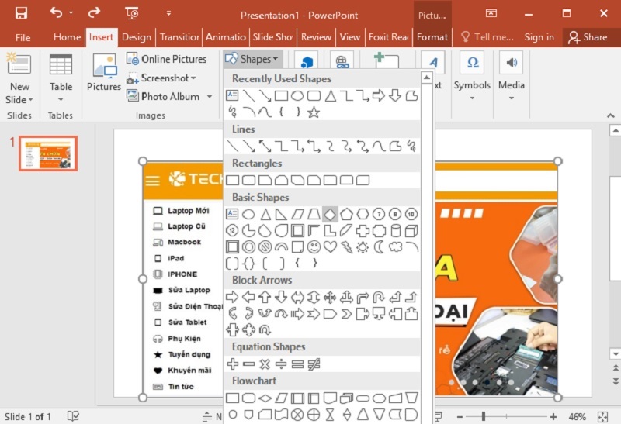Screen dimensions: 621x424
Task: Click the Save icon in title bar
Action: tap(21, 13)
